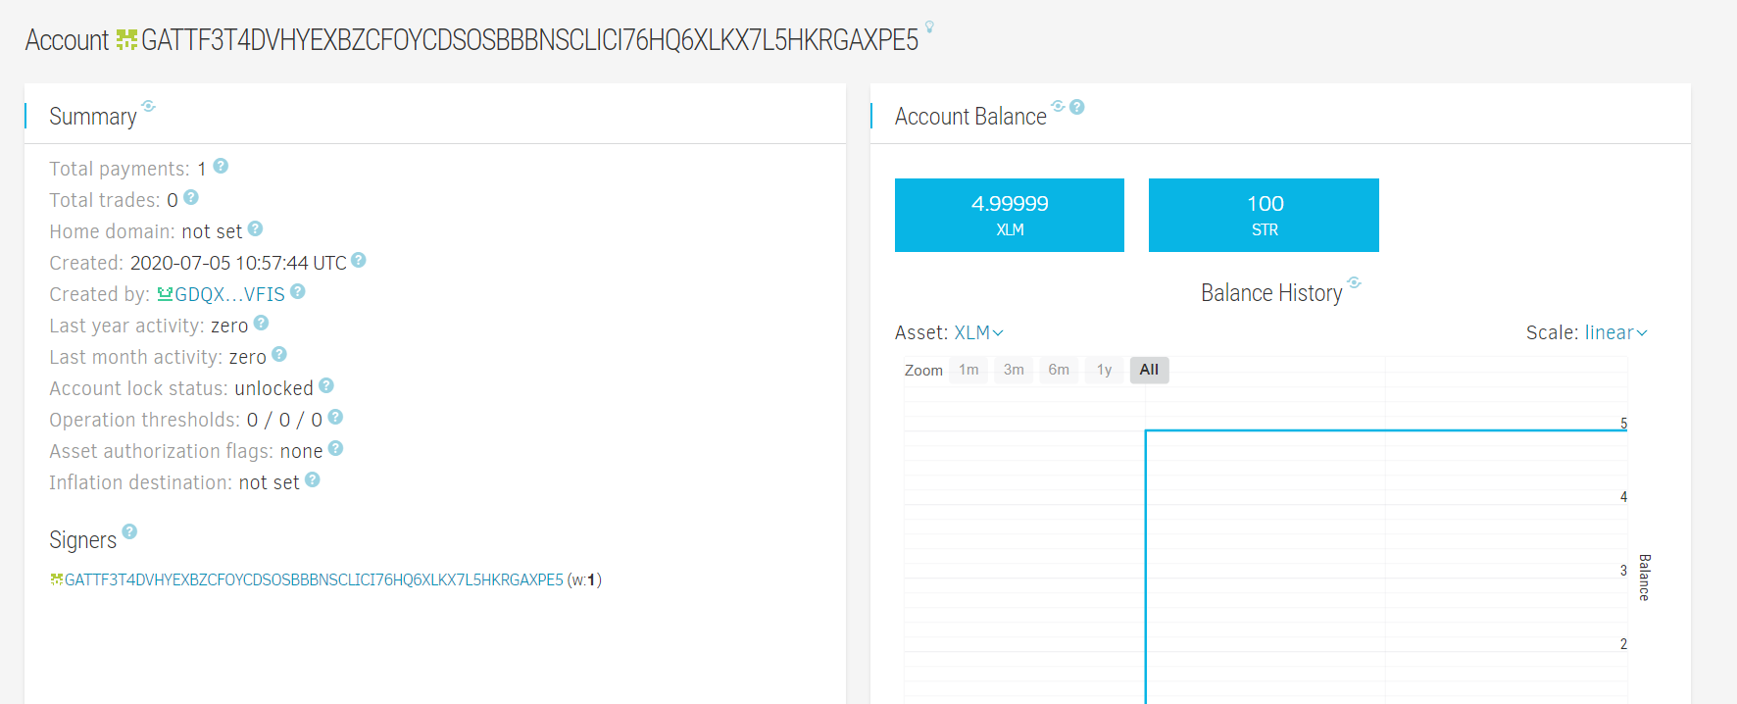1737x704 pixels.
Task: Select the 4.99999 XLM balance tile
Action: (1010, 215)
